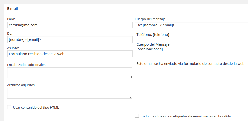
Task: Click the Usar contenido del tipo HTML label text
Action: 36,108
